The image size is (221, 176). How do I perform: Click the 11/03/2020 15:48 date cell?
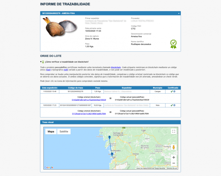(49, 91)
